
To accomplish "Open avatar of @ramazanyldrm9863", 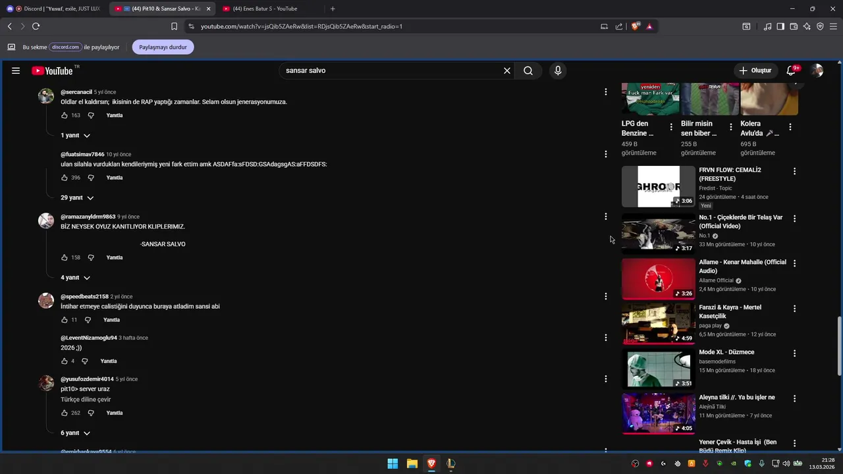I will (x=46, y=221).
